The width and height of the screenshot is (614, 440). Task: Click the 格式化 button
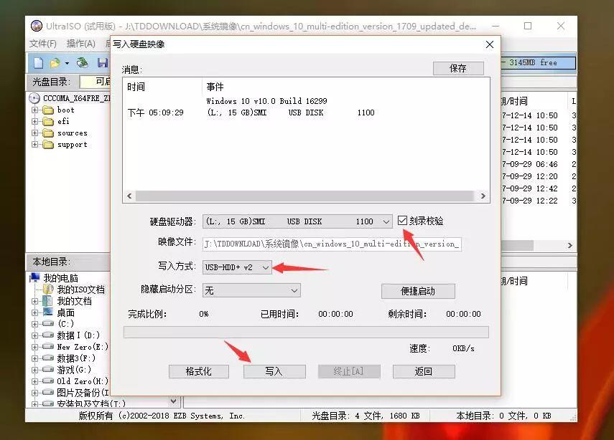point(198,371)
